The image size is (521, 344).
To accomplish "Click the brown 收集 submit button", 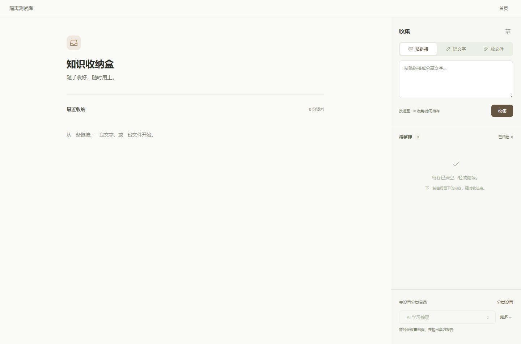I will tap(502, 111).
